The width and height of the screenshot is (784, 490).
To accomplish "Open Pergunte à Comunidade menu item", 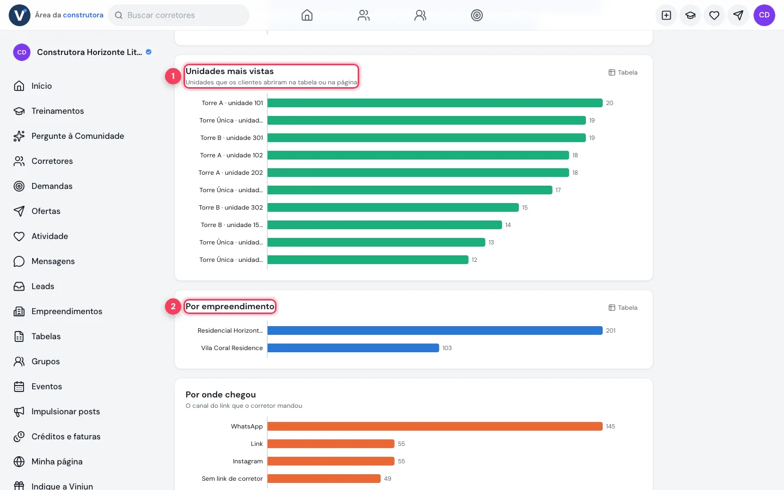I will 78,136.
